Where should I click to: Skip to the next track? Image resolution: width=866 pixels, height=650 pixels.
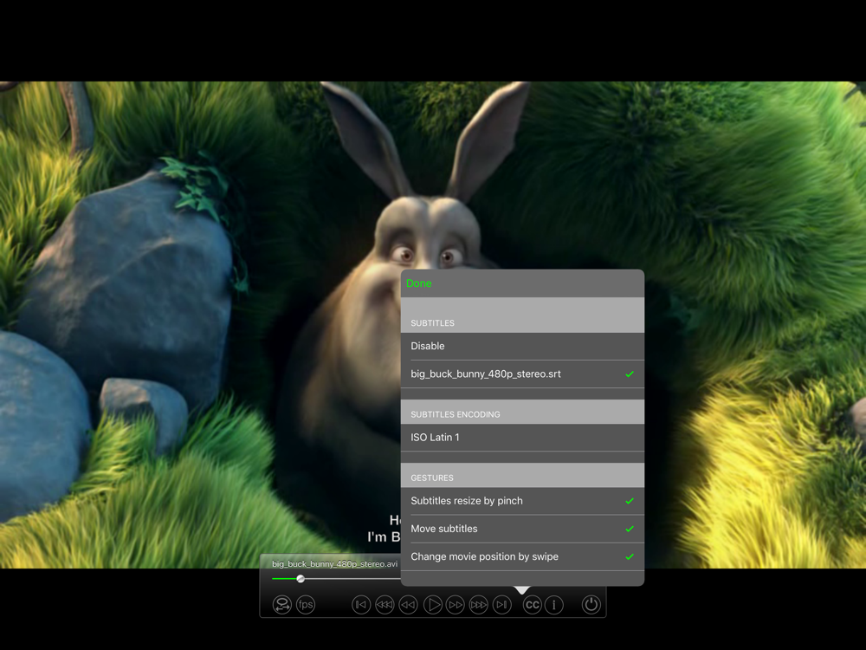tap(502, 605)
